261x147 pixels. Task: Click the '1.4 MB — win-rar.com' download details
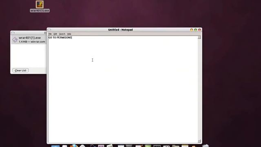click(x=32, y=42)
